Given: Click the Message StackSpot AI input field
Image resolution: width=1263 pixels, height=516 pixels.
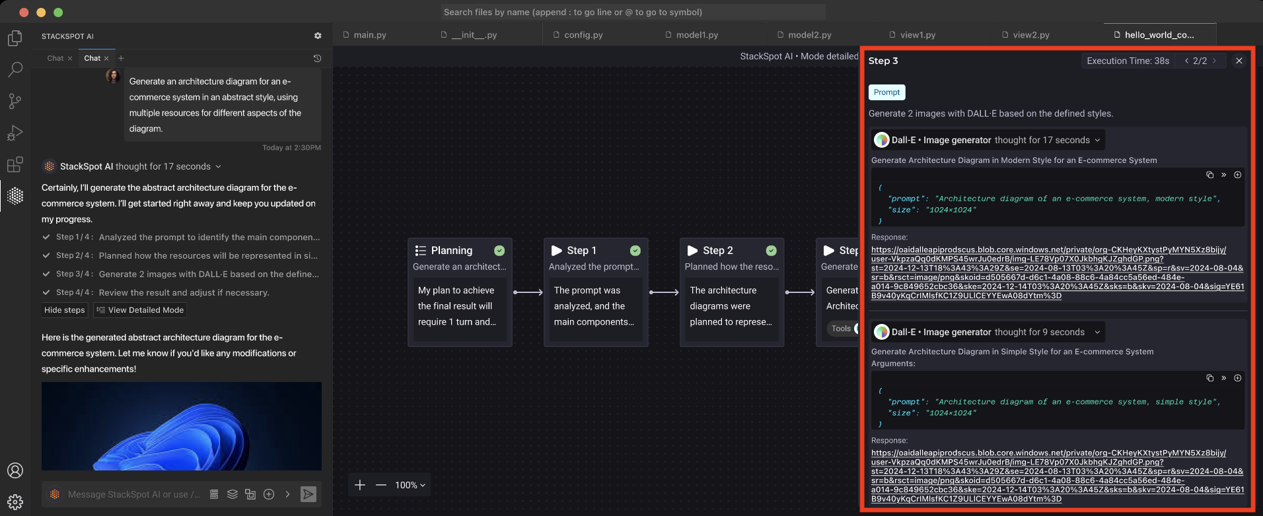Looking at the screenshot, I should click(x=132, y=494).
